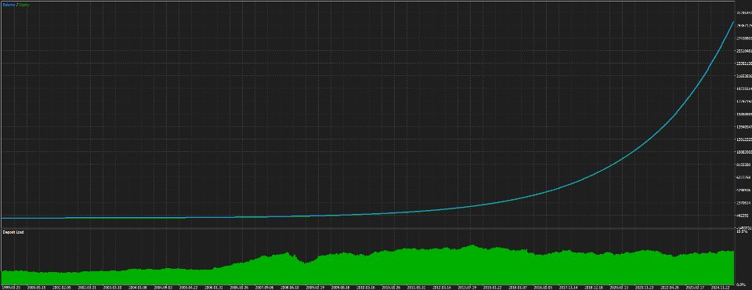Click the 2006.01.31 date marker
This screenshot has width=752, height=290.
[x=214, y=288]
